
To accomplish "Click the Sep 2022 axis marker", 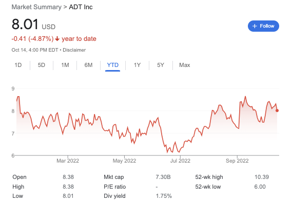I will tap(237, 161).
